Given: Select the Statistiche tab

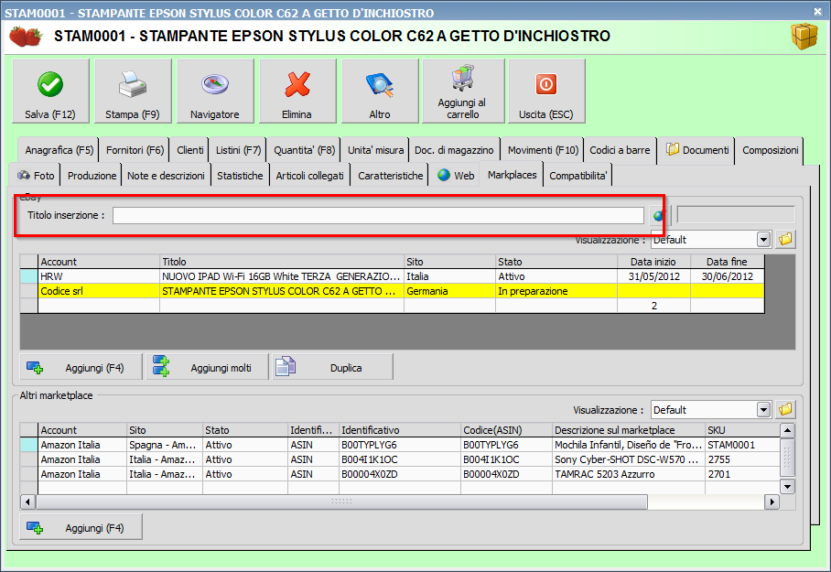Looking at the screenshot, I should coord(240,176).
